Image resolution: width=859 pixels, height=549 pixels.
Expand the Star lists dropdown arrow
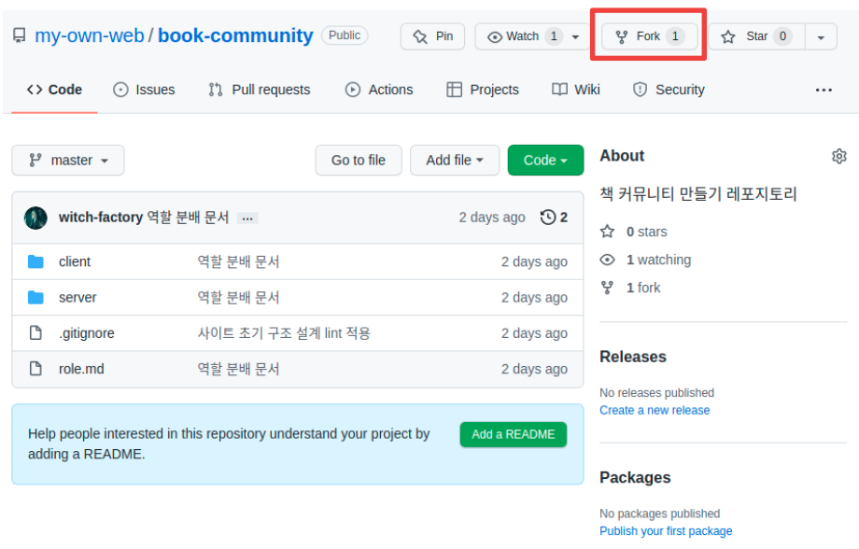821,37
